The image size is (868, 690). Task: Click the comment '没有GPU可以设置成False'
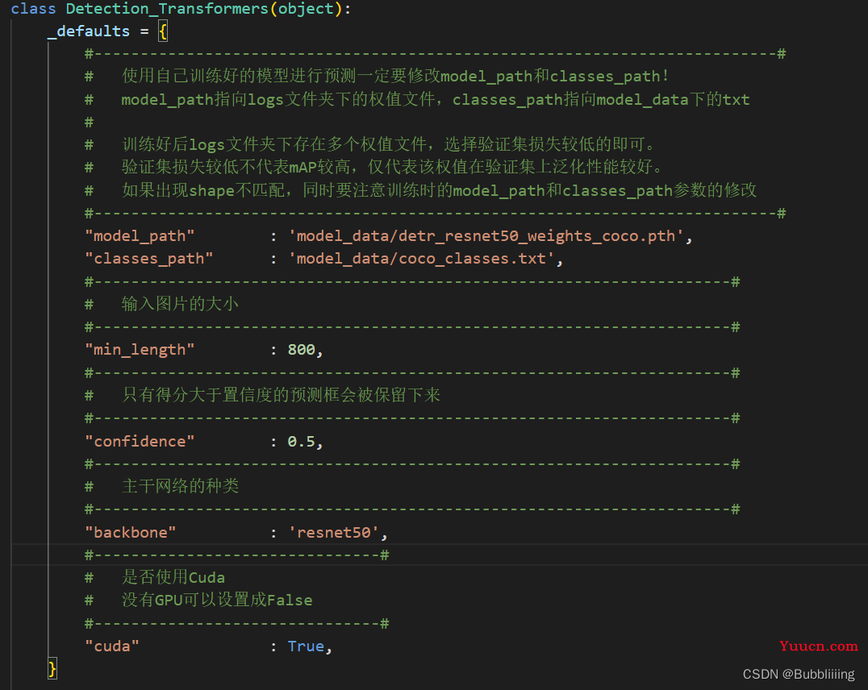[217, 600]
